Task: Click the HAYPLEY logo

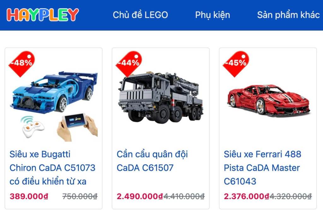Action: pos(43,15)
